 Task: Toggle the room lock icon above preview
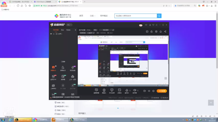[x=152, y=31]
